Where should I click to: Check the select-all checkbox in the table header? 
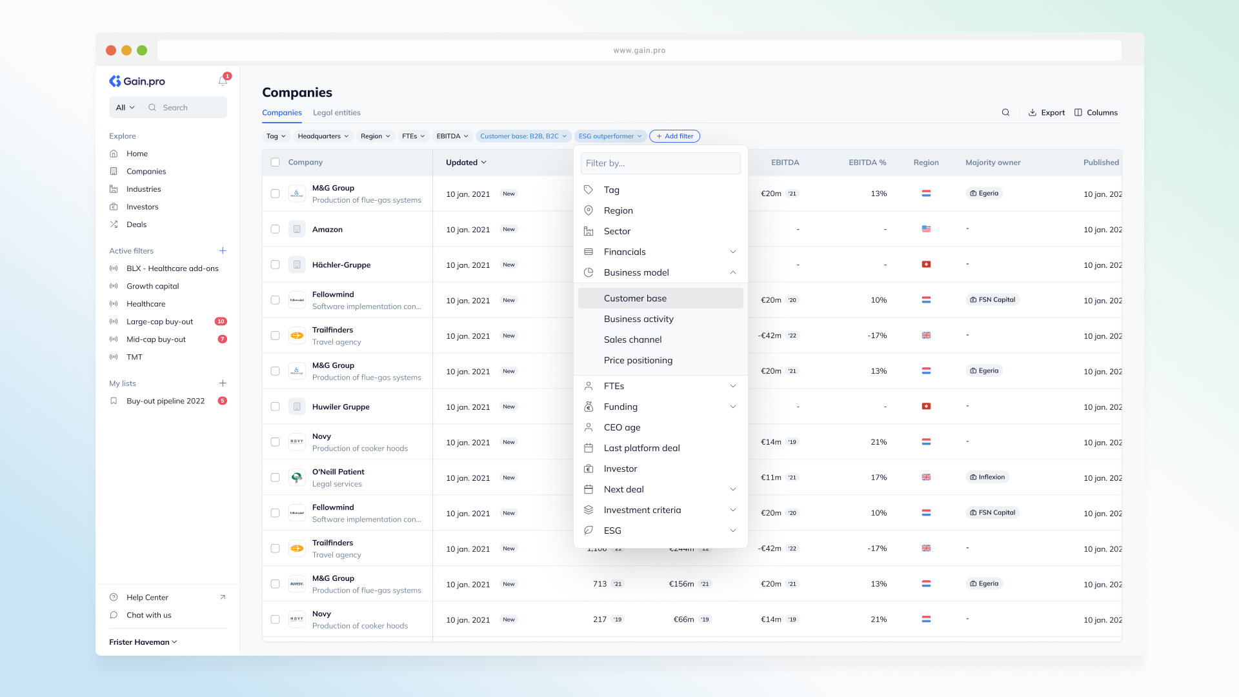click(275, 162)
